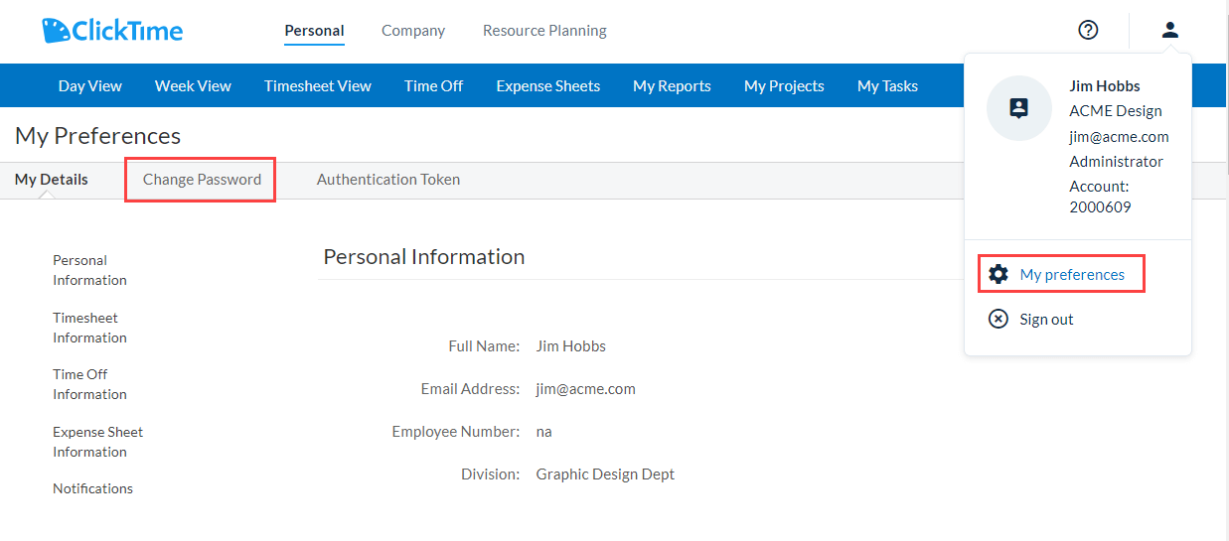Viewport: 1229px width, 541px height.
Task: Open My Reports page
Action: coord(672,86)
